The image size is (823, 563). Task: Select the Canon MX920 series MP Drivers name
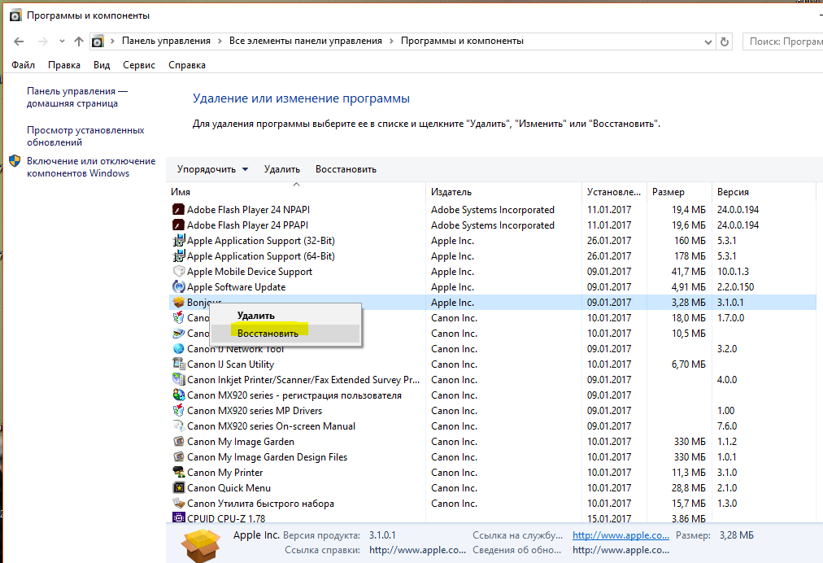(x=255, y=411)
